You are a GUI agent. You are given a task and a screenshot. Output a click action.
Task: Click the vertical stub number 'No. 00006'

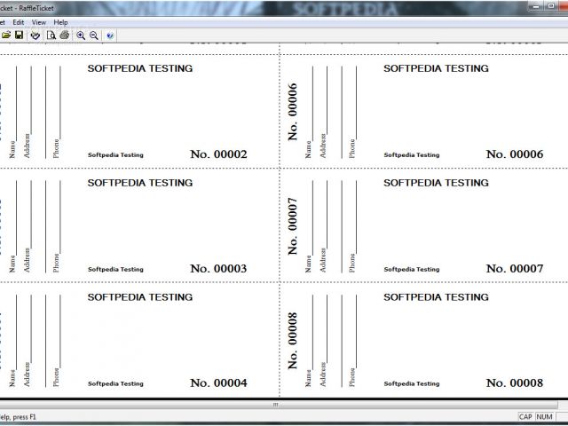point(292,112)
